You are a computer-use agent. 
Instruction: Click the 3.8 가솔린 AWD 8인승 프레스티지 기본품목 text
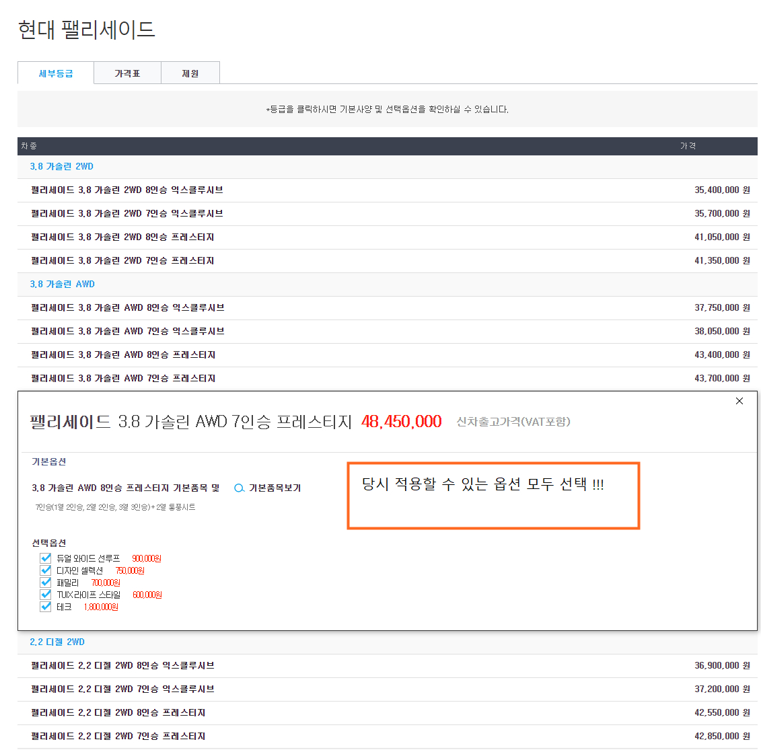click(x=126, y=488)
